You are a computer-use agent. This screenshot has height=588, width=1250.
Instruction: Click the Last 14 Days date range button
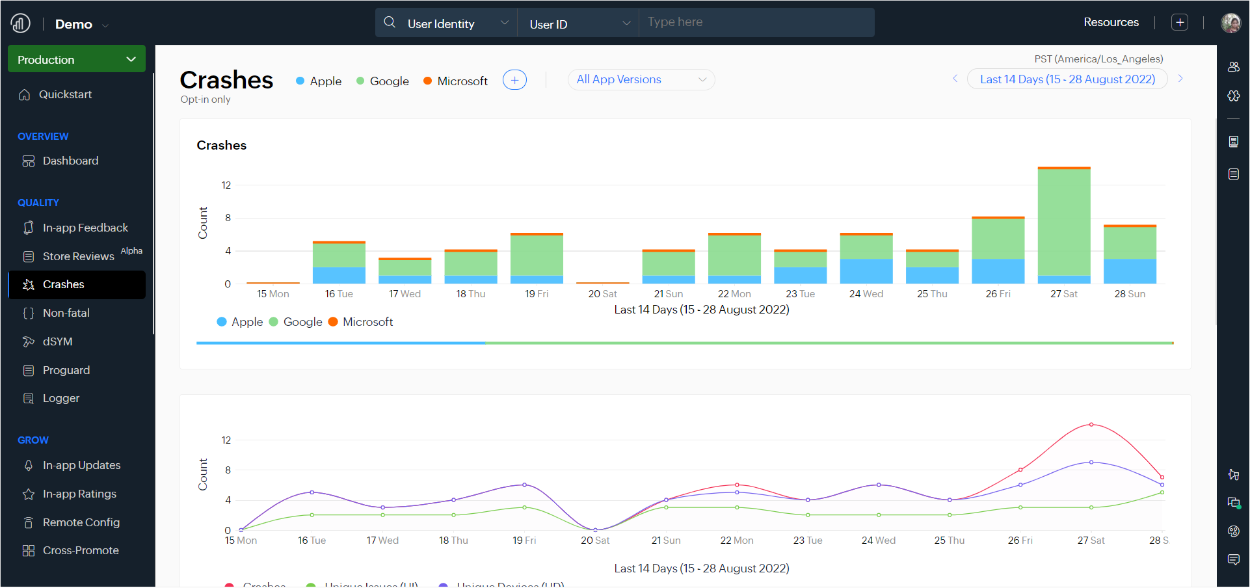pyautogui.click(x=1067, y=79)
